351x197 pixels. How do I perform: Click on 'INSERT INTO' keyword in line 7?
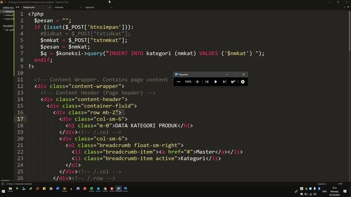pyautogui.click(x=126, y=54)
